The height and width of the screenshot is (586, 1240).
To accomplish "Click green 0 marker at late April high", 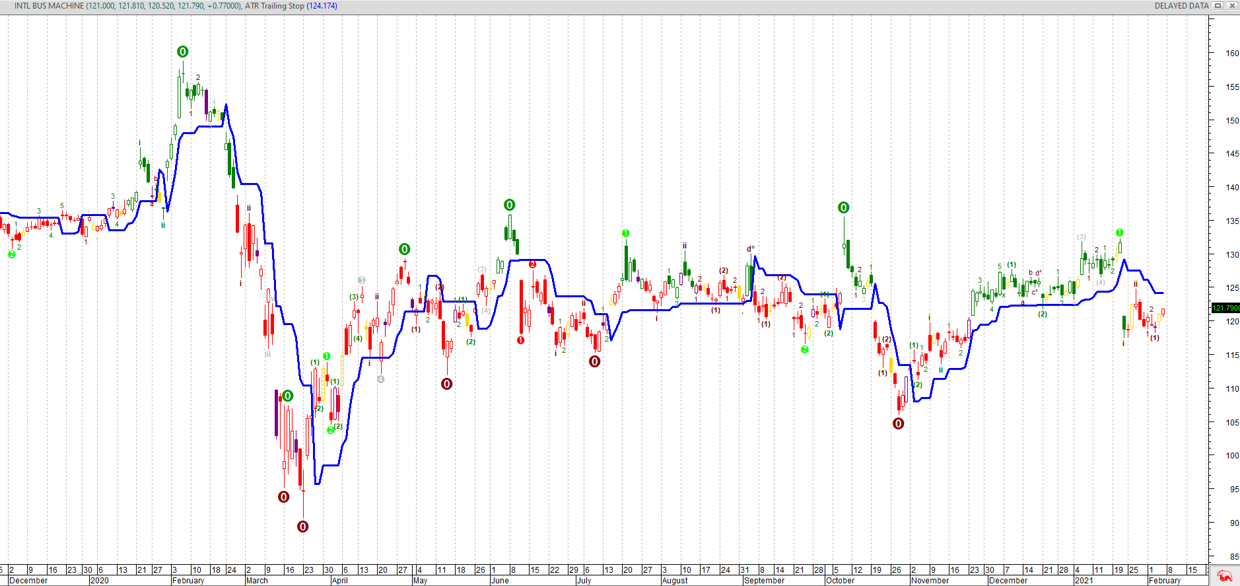I will point(404,249).
